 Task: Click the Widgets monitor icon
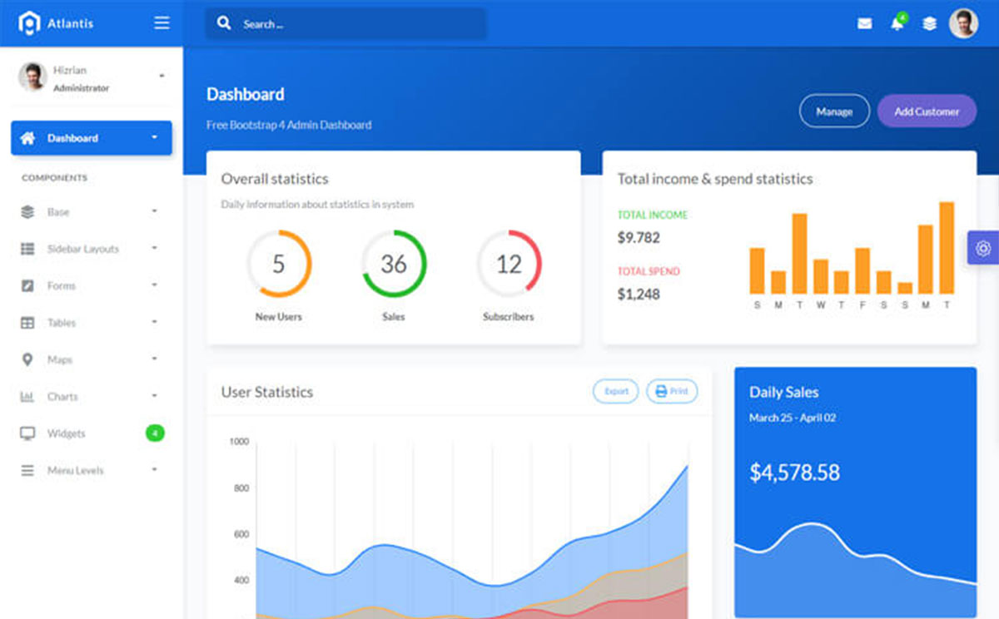coord(27,433)
